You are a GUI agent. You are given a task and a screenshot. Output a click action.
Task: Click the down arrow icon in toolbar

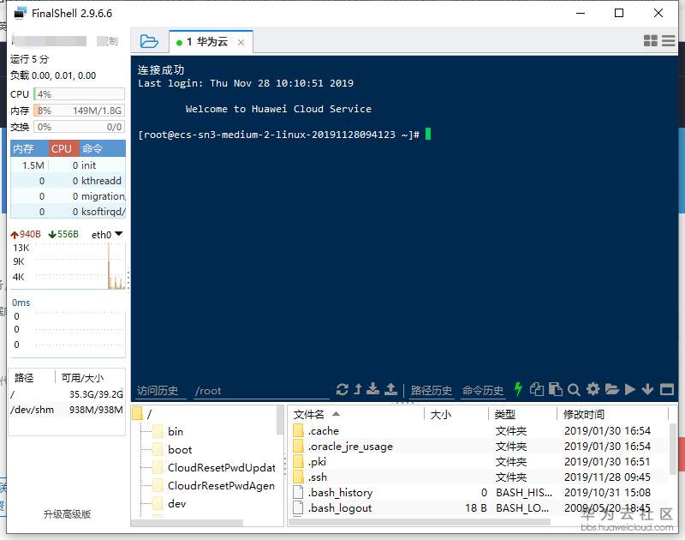647,389
